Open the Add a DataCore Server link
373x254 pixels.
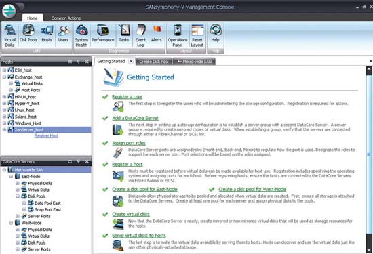coord(135,118)
